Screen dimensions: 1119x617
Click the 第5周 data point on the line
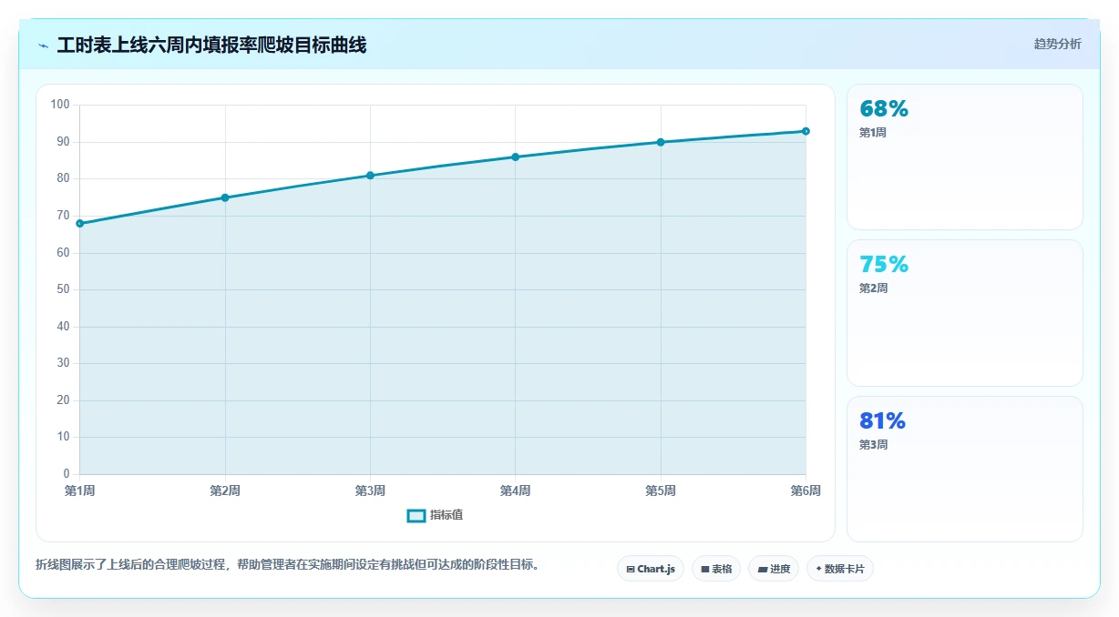point(661,142)
